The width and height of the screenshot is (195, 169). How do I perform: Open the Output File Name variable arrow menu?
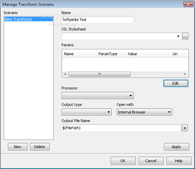185,128
